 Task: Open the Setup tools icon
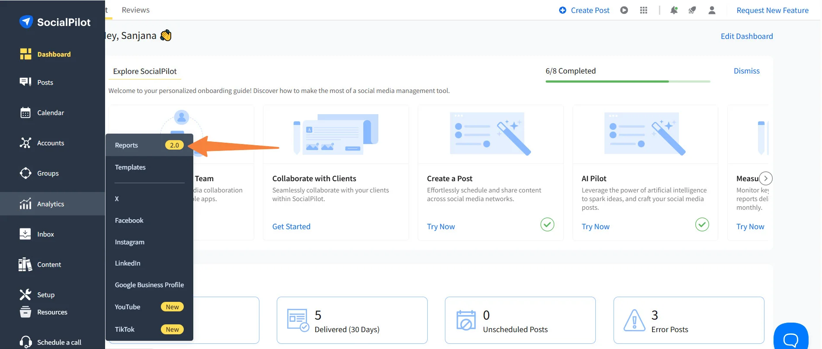click(x=26, y=295)
